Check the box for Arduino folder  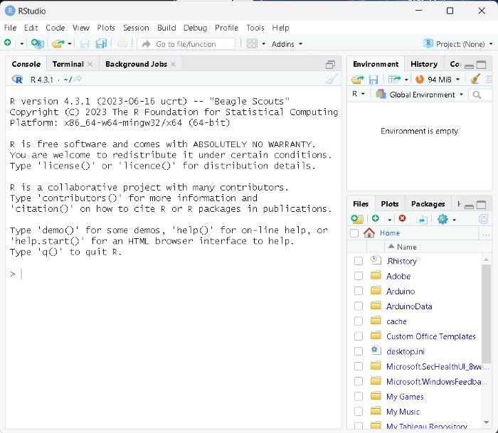point(359,291)
